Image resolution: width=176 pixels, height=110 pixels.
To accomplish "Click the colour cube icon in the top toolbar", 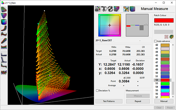I will tap(132, 9).
